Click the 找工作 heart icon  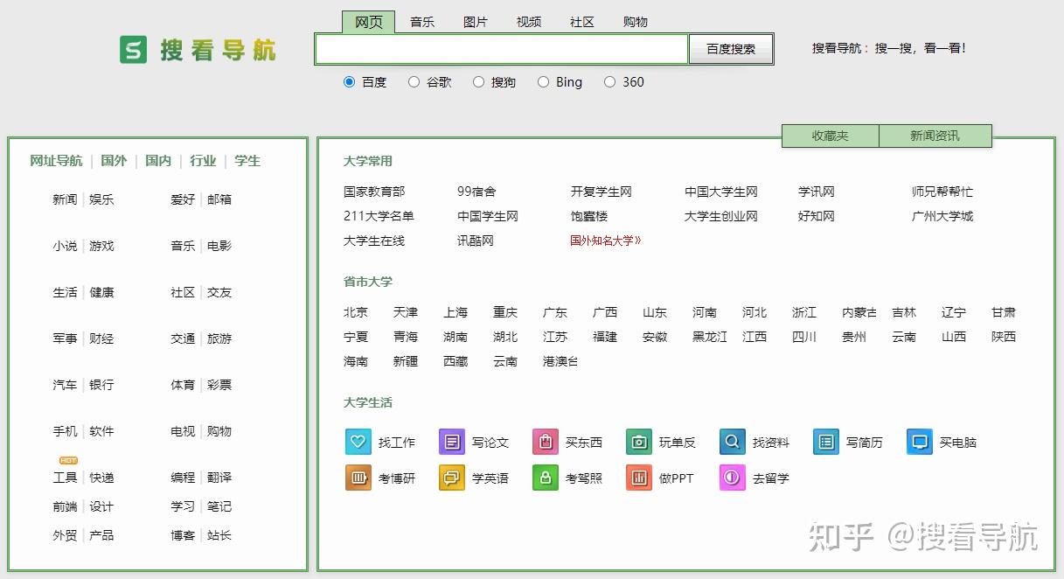(x=358, y=443)
